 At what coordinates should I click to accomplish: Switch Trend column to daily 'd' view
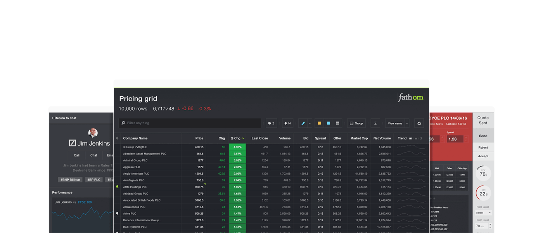(420, 138)
